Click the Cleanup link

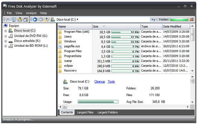(100, 82)
